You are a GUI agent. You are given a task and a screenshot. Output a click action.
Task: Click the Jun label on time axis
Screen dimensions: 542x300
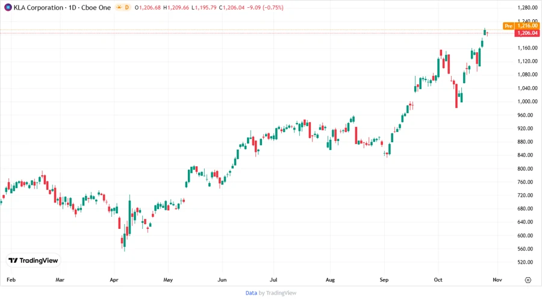tap(222, 280)
